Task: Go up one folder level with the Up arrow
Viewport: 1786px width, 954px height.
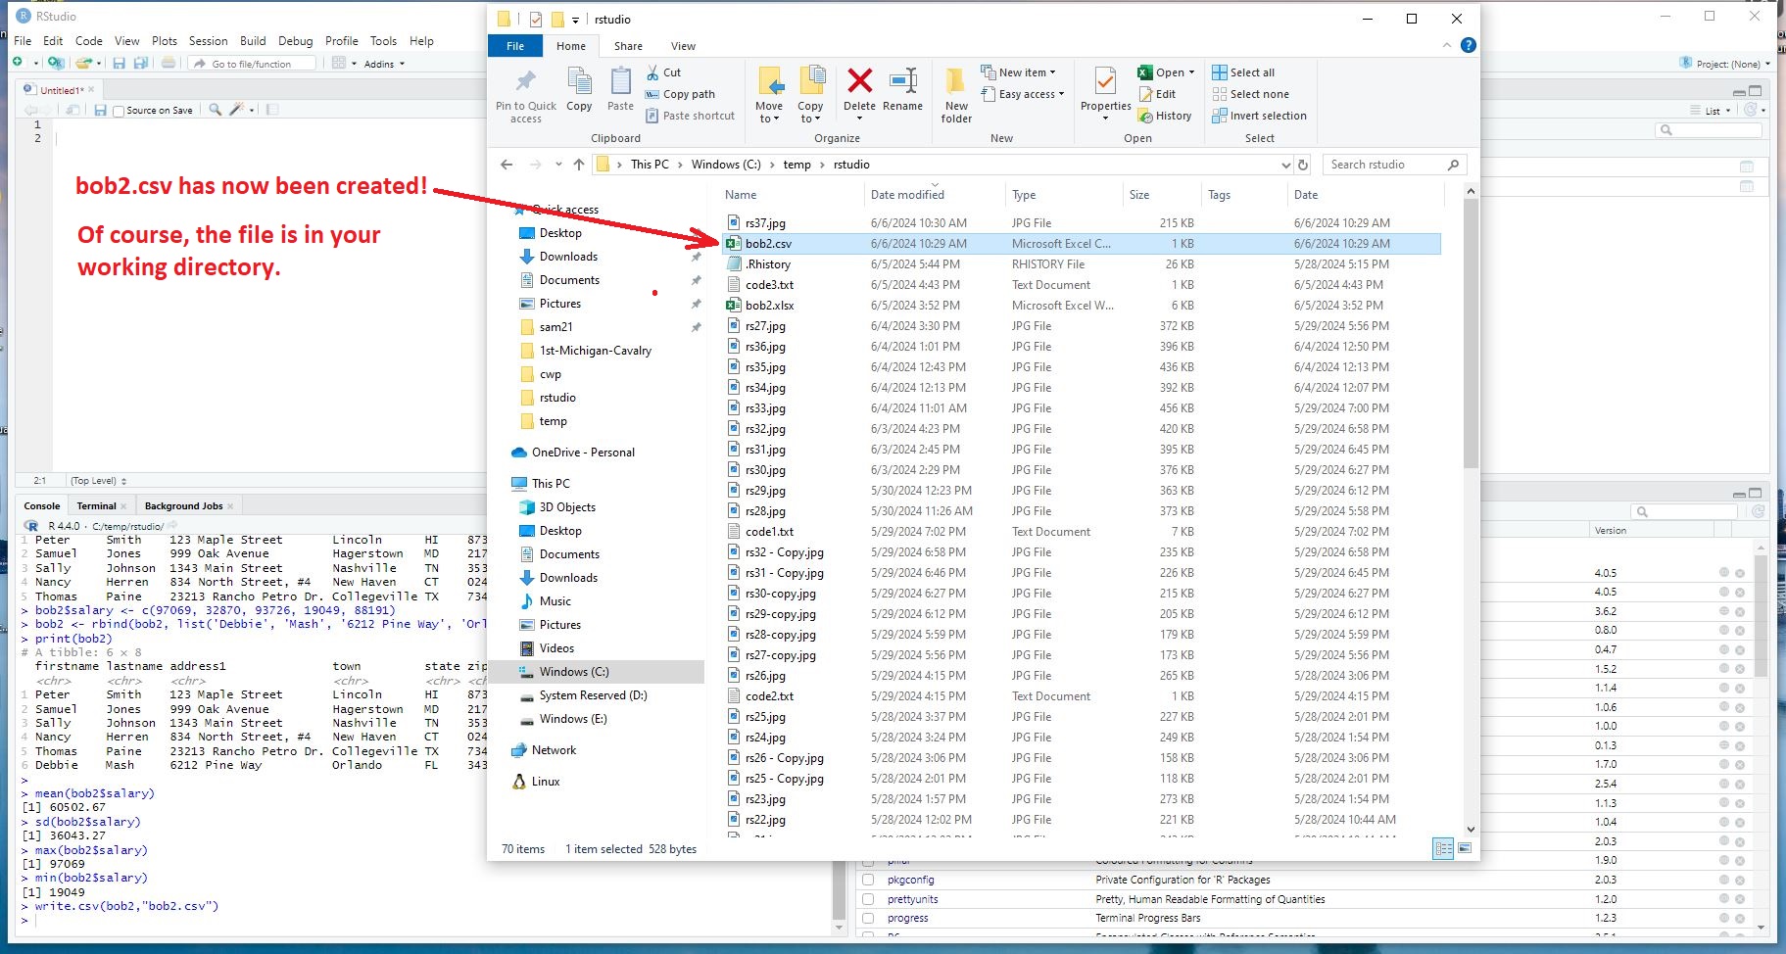Action: click(x=579, y=165)
